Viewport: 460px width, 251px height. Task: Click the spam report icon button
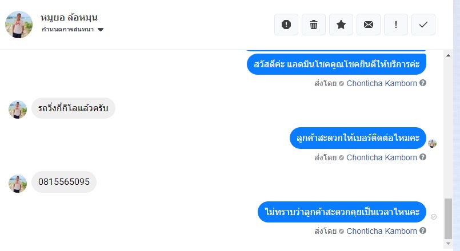pos(286,25)
